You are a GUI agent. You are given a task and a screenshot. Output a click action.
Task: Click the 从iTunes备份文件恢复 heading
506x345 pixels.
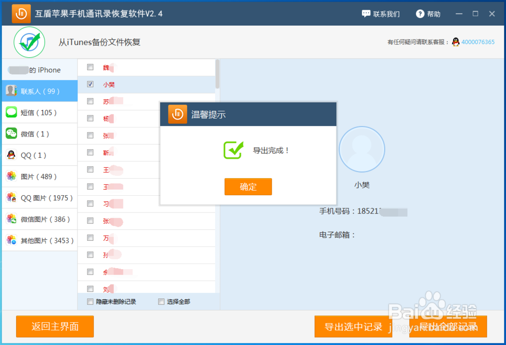point(99,42)
